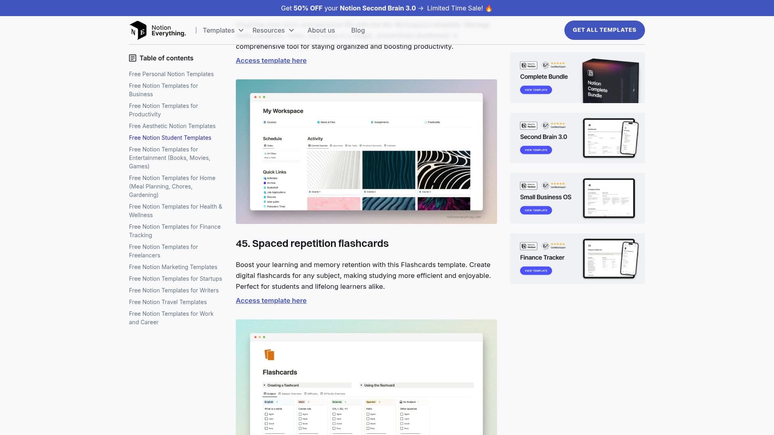Jump to Free Notion Travel Templates

(x=168, y=302)
